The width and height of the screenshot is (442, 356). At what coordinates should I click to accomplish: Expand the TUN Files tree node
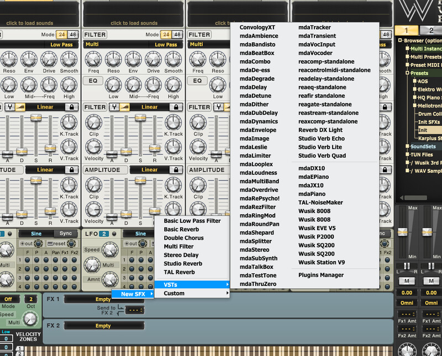click(407, 155)
